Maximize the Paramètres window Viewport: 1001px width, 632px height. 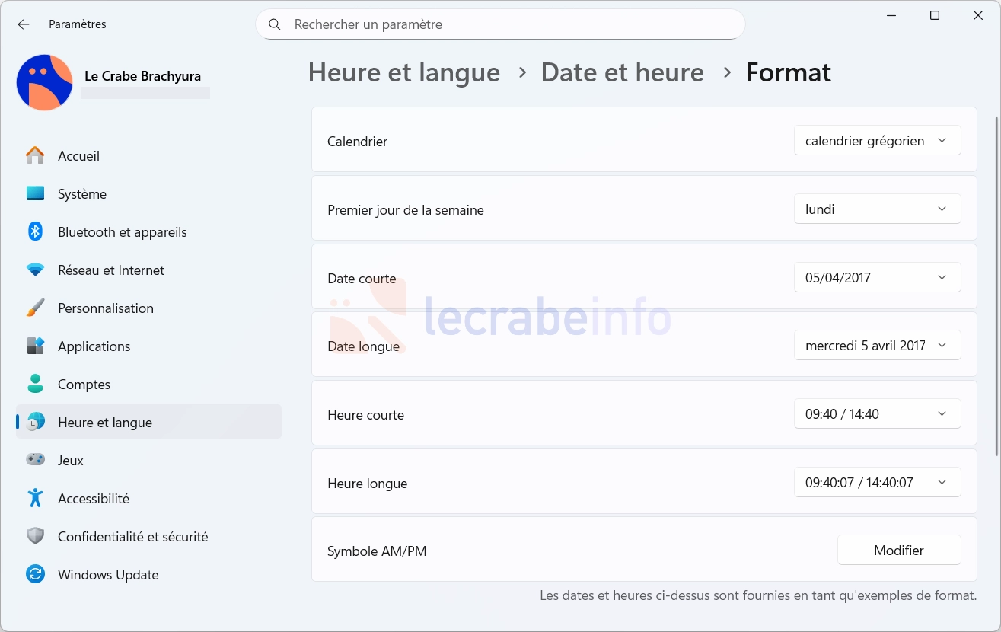tap(935, 15)
